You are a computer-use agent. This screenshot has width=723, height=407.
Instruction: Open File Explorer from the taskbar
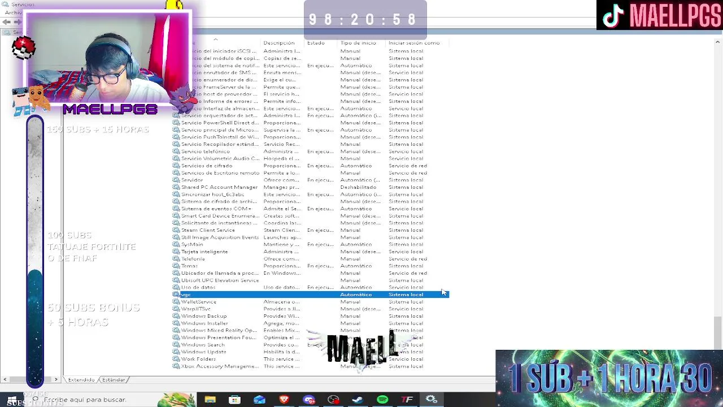click(x=210, y=400)
